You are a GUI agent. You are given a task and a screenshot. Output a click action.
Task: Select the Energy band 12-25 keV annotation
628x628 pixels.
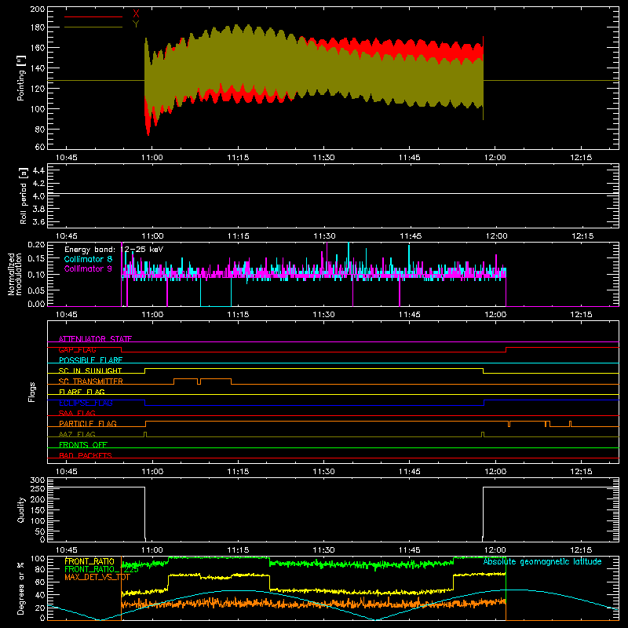[x=114, y=250]
